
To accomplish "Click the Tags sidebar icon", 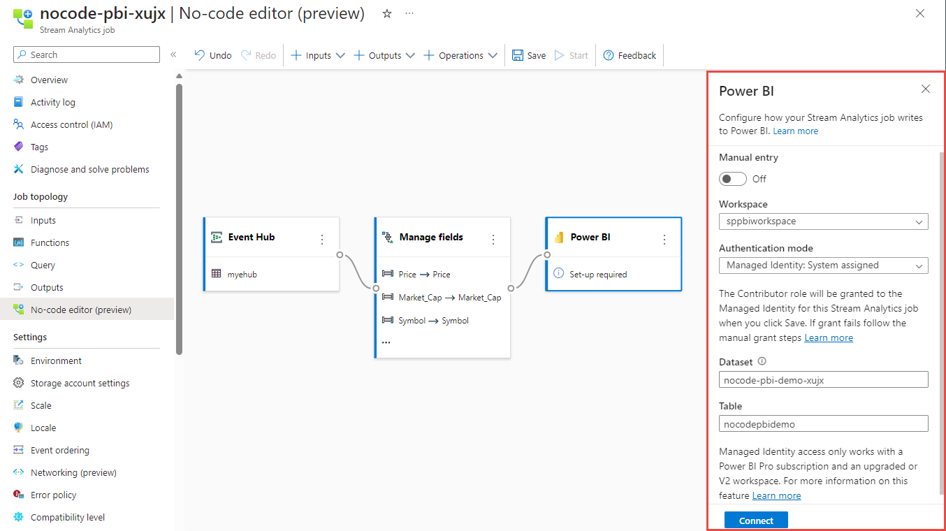I will tap(17, 146).
